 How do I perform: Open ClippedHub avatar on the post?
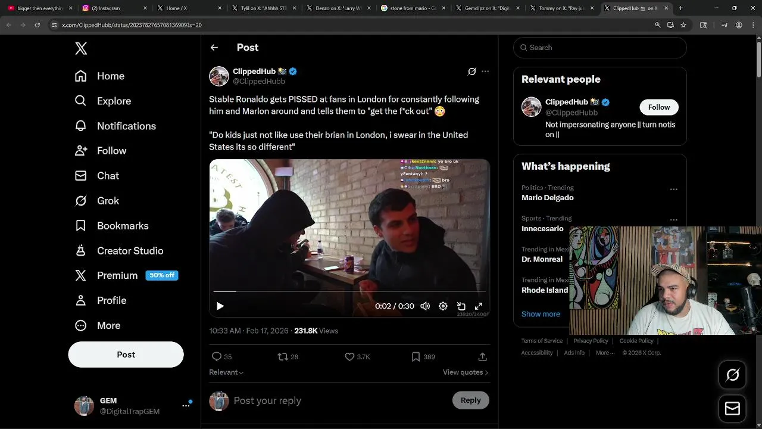219,76
